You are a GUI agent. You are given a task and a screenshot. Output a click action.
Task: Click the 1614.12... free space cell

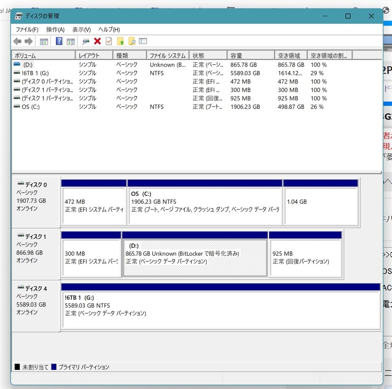290,73
